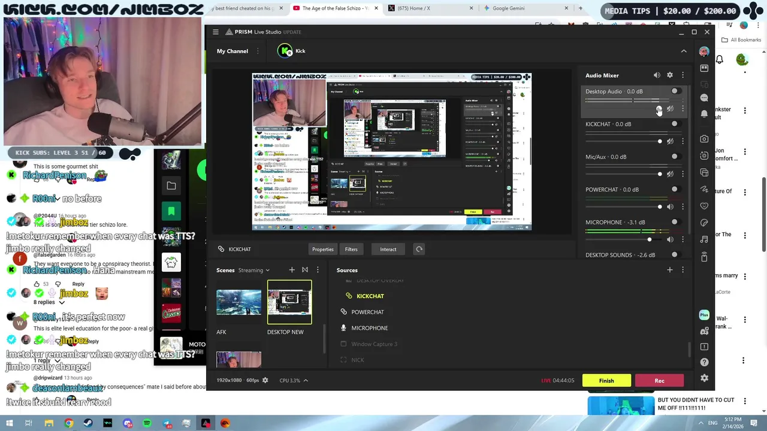Toggle the KICKCHAT audio switch
Screen dimensions: 767x431
coord(675,124)
